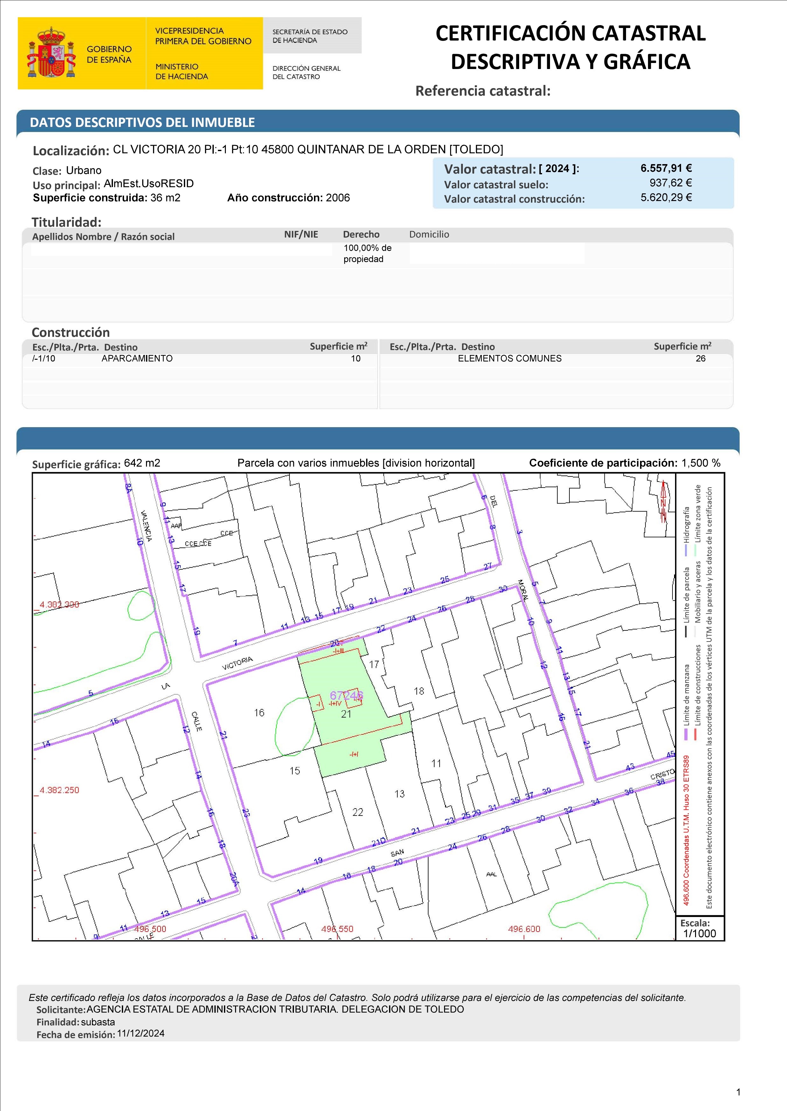Click the ELEMENTOS COMUNES construction entry
Viewport: 787px width, 1111px height.
(x=509, y=358)
